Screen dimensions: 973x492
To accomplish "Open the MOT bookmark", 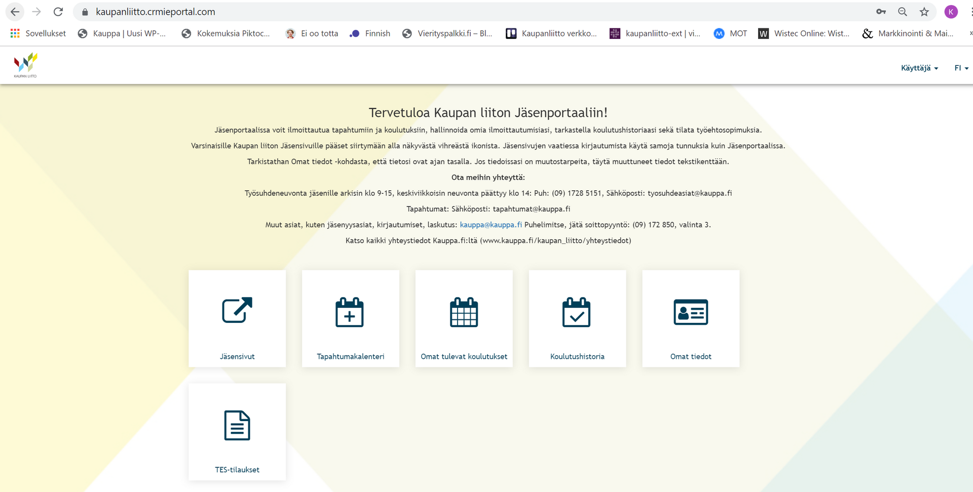I will (x=730, y=33).
